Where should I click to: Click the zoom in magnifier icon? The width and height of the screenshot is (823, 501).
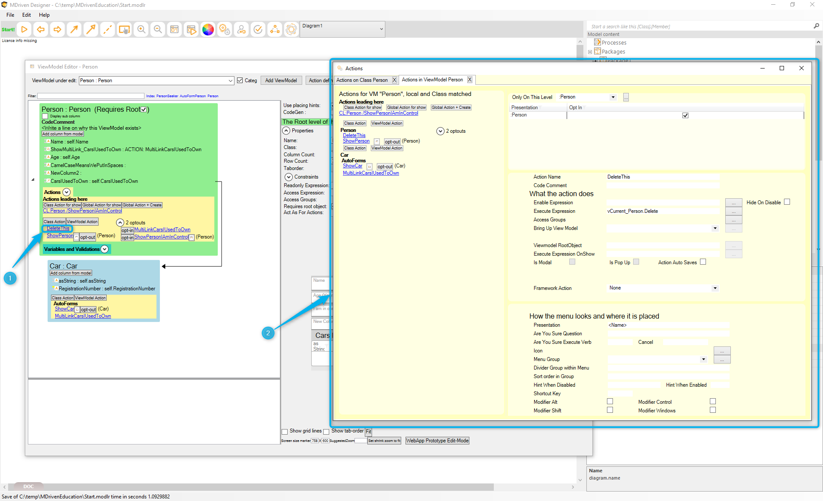pos(141,30)
